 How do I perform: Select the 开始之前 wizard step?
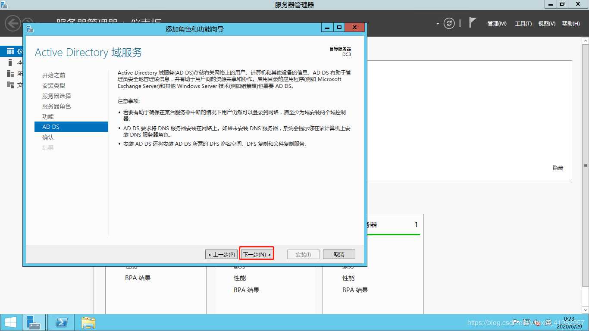(54, 75)
